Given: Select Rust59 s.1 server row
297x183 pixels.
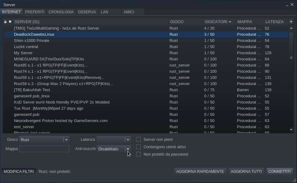Looking at the screenshot, I should pyautogui.click(x=146, y=78).
